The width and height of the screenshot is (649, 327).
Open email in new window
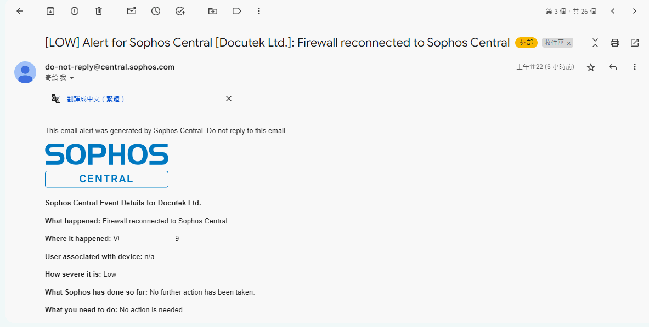point(635,43)
